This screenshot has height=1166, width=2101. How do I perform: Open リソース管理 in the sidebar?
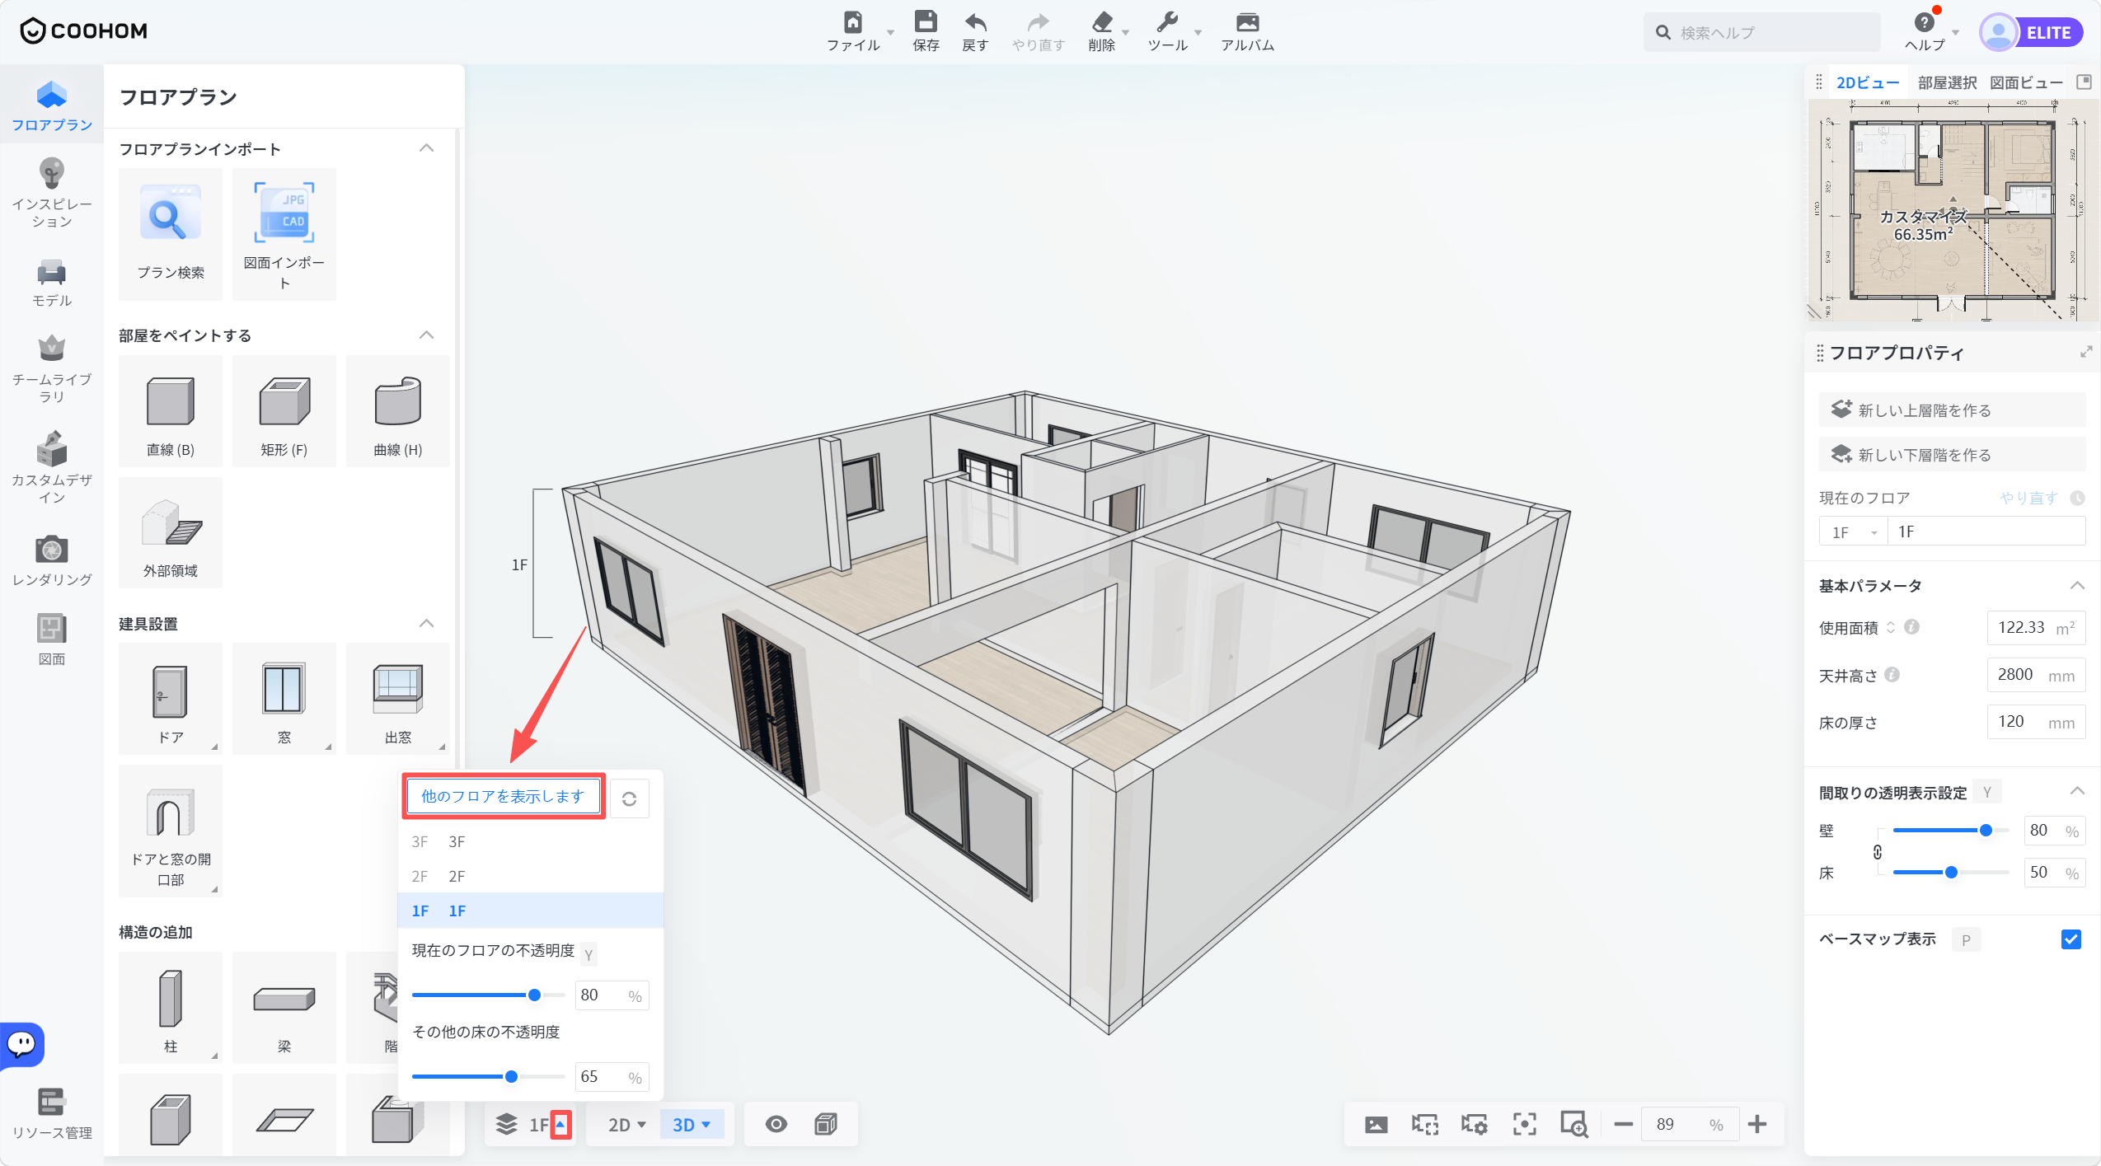pos(52,1113)
